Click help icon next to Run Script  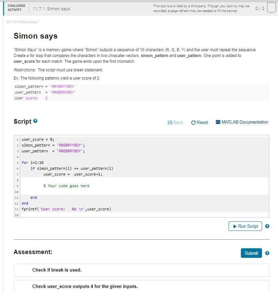click(267, 226)
